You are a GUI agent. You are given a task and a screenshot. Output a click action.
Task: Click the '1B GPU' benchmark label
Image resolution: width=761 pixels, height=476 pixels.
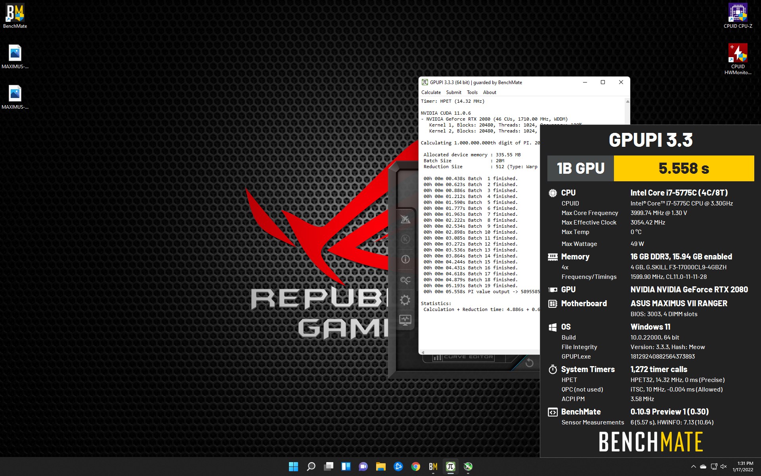[x=581, y=168]
